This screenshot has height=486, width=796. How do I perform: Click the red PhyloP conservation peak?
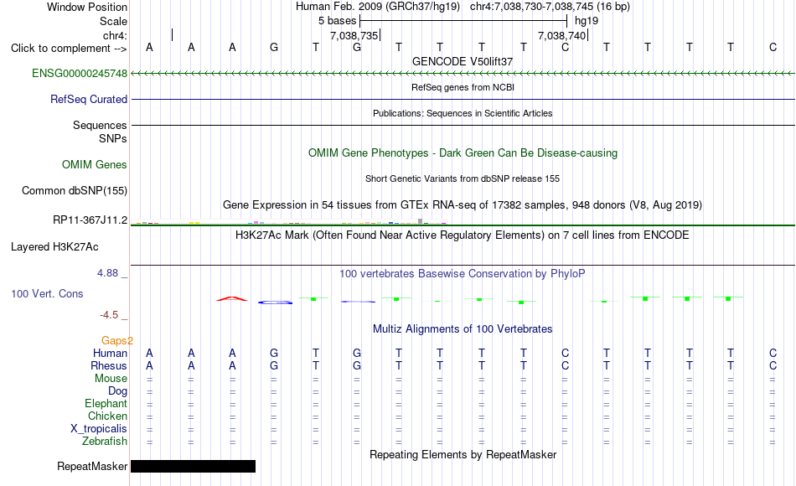pos(232,298)
